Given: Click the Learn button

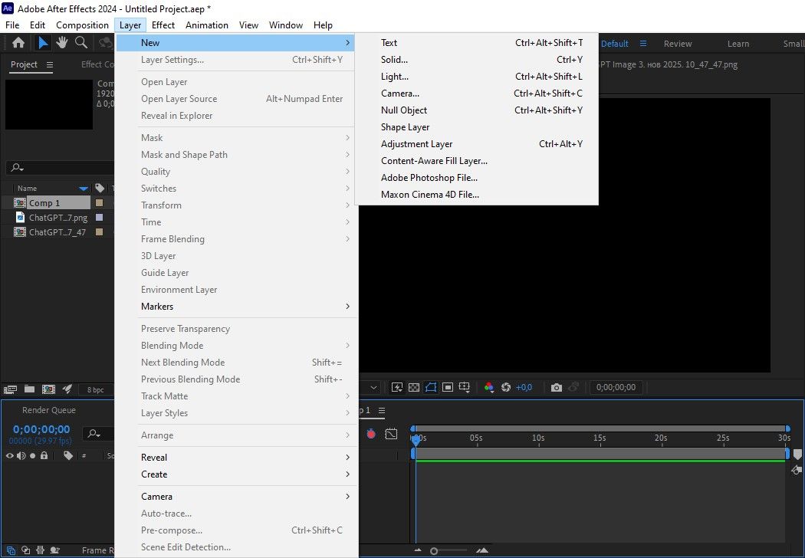Looking at the screenshot, I should click(x=738, y=44).
